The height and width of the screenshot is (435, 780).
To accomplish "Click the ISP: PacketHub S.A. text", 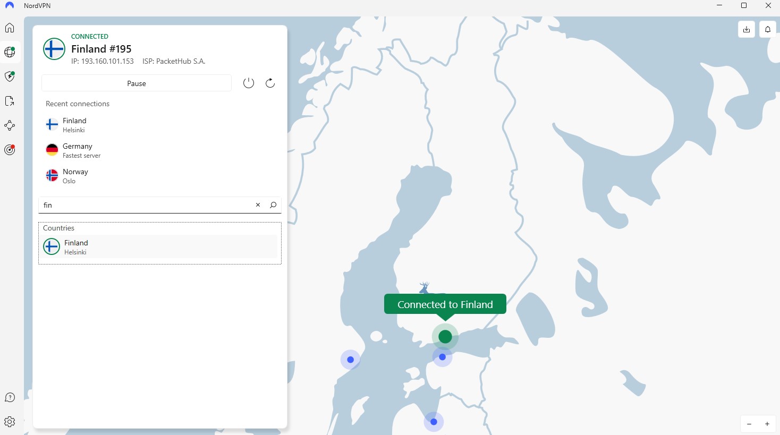I will 174,61.
